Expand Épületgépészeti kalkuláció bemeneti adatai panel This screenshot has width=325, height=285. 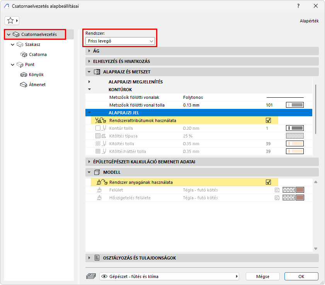point(89,162)
